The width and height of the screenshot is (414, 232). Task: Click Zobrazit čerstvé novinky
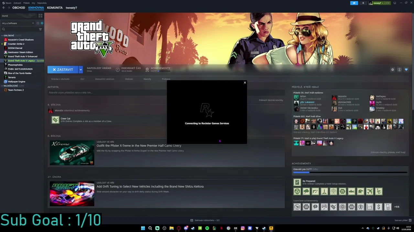pyautogui.click(x=271, y=100)
